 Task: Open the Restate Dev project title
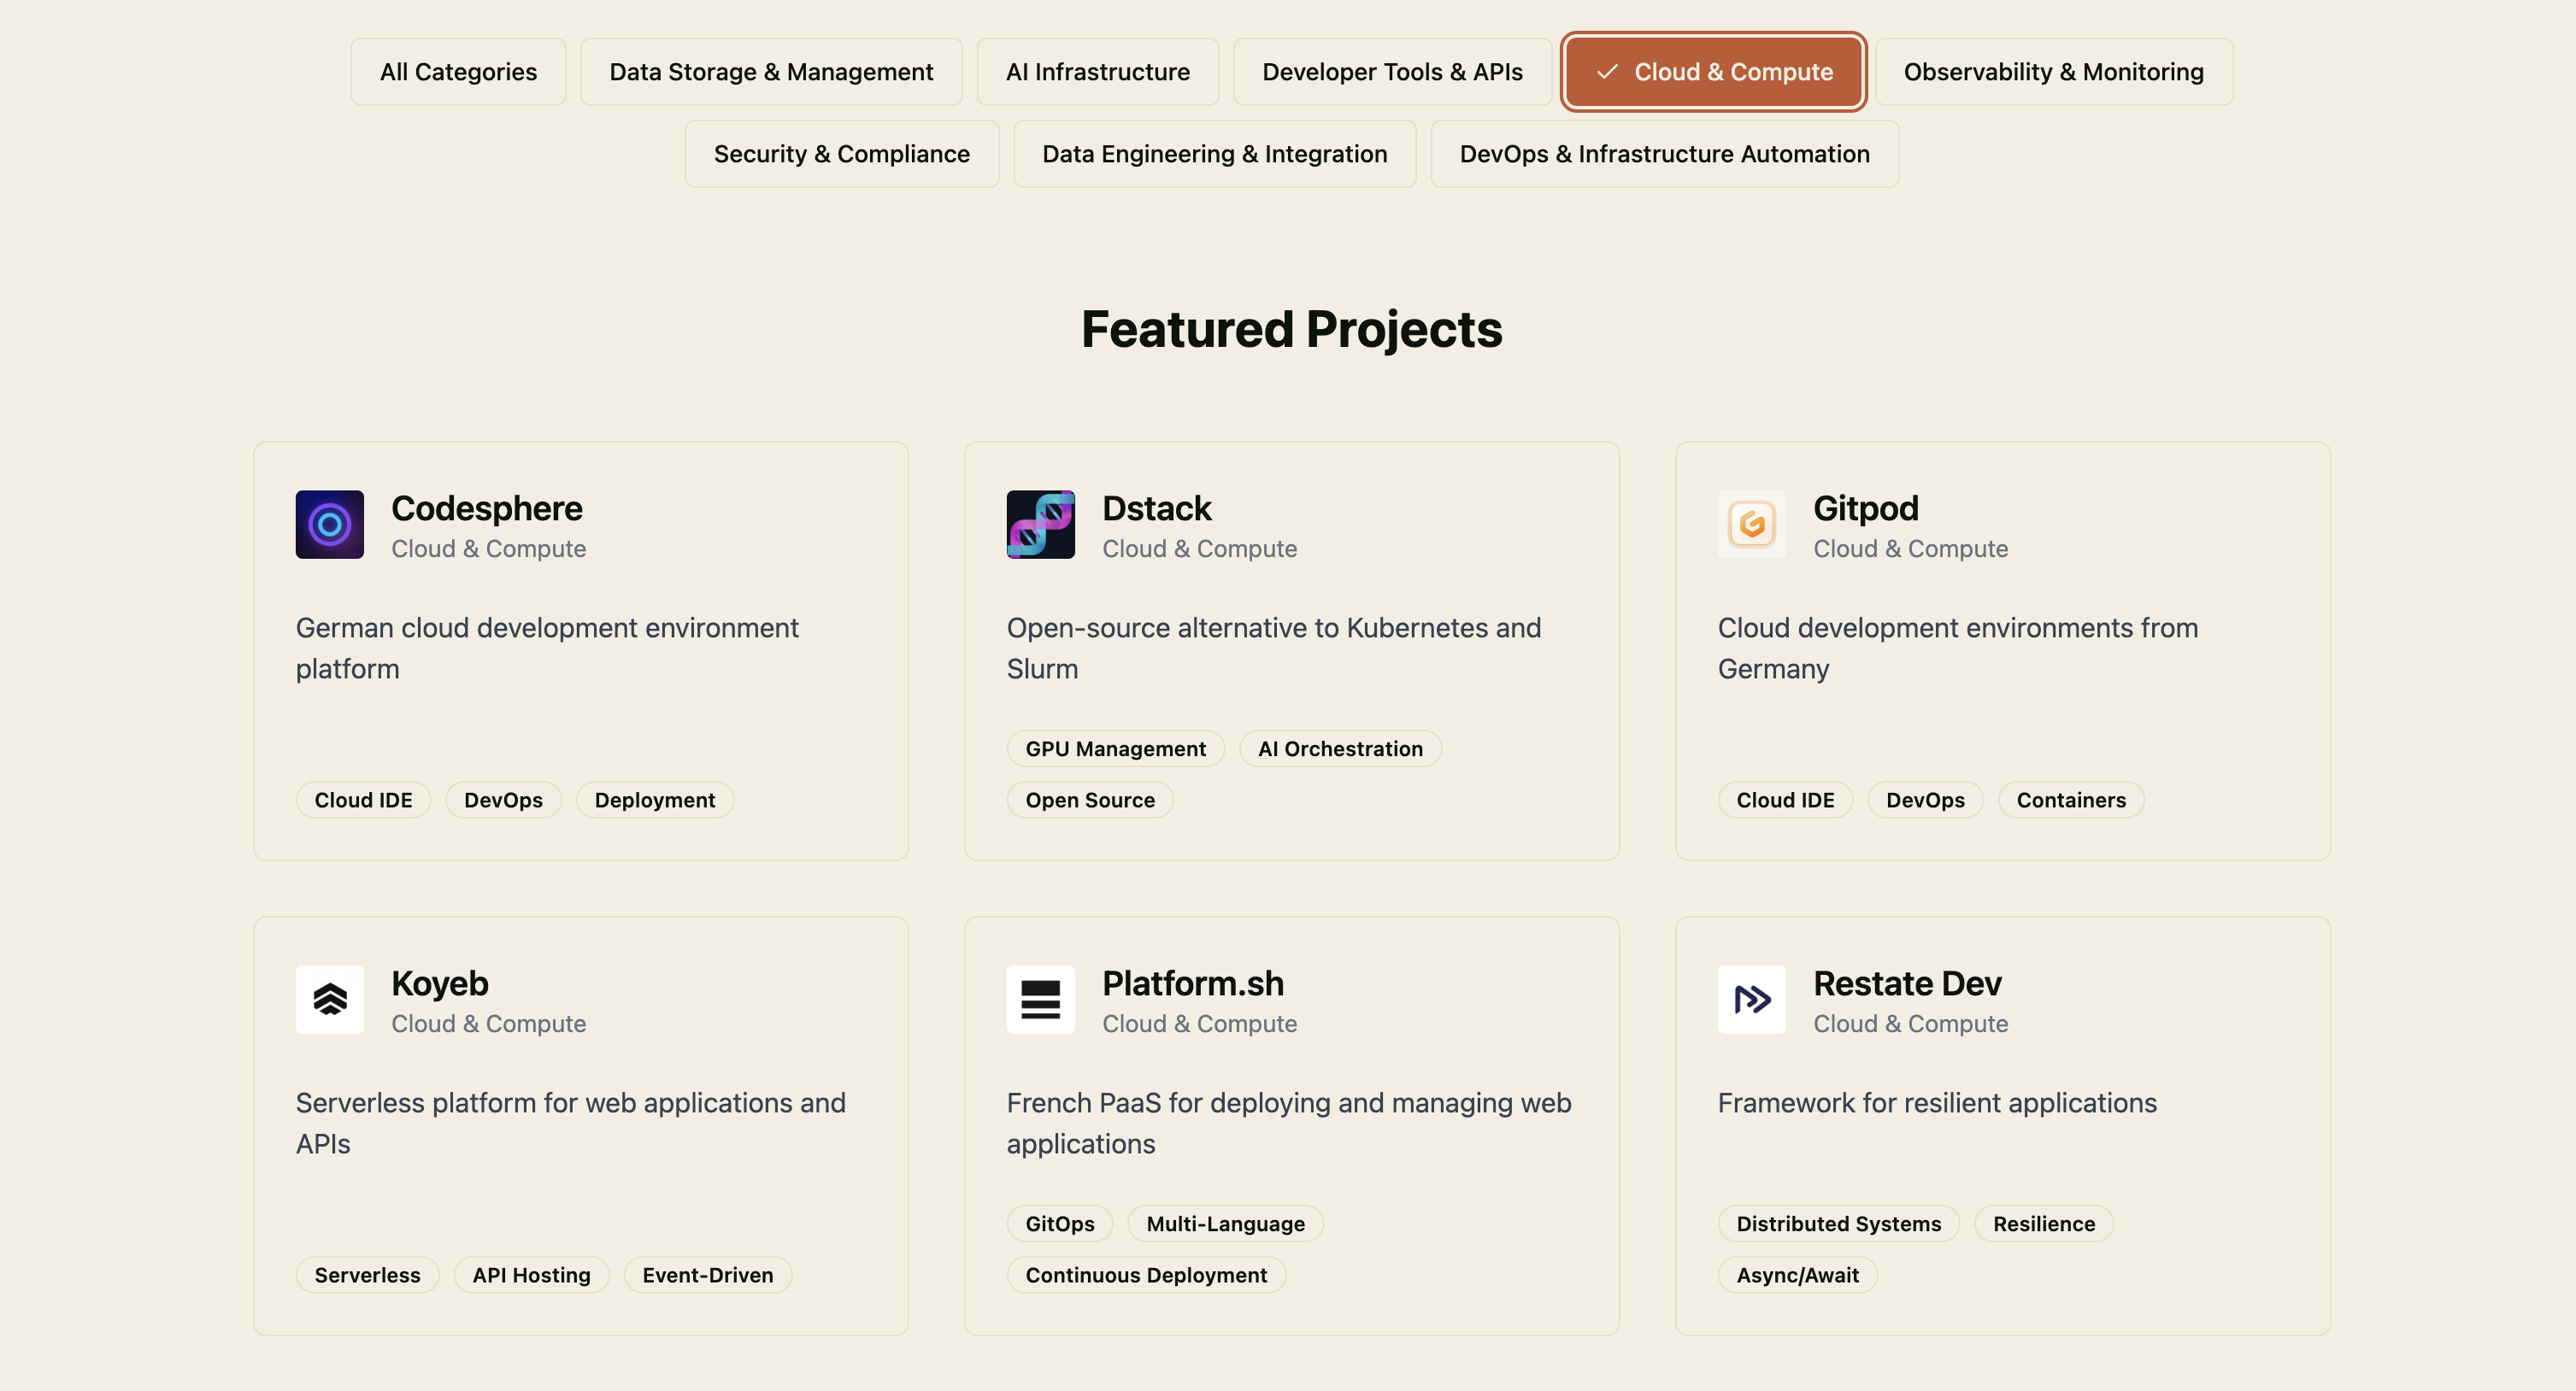[x=1907, y=983]
